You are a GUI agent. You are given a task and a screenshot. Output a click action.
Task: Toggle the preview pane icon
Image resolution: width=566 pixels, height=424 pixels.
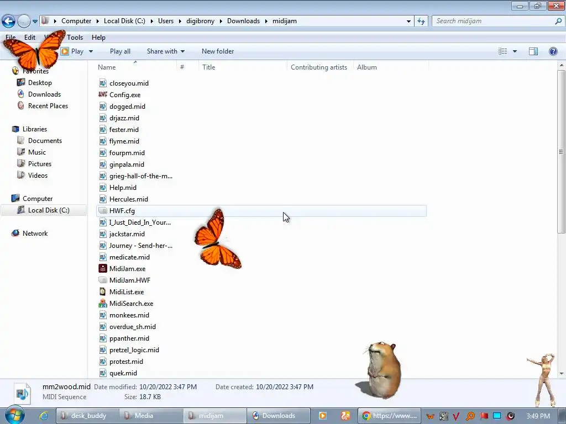tap(533, 51)
